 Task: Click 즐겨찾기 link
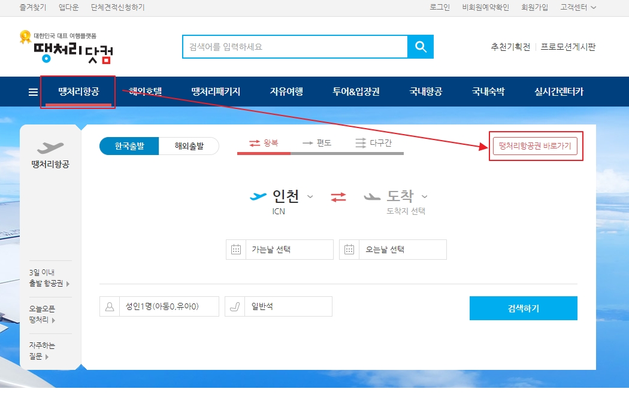pos(33,7)
